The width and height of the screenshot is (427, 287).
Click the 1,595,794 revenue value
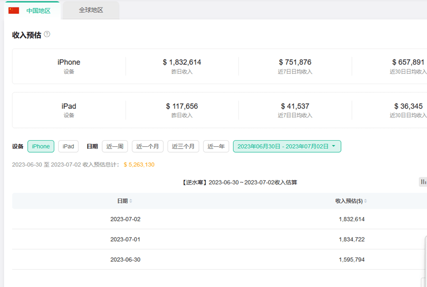click(351, 259)
